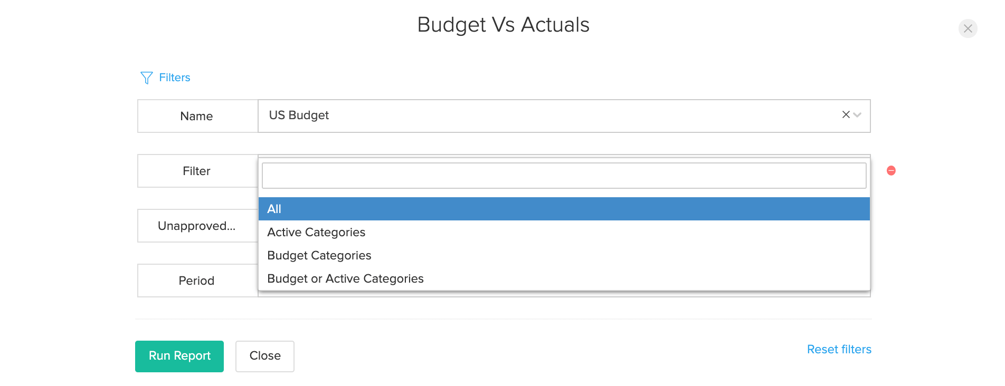Click the Unapproved... row label
This screenshot has height=386, width=1005.
196,226
